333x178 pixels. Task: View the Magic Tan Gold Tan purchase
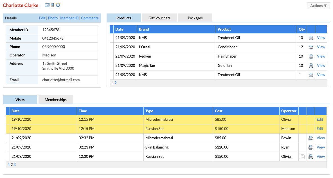pyautogui.click(x=321, y=65)
